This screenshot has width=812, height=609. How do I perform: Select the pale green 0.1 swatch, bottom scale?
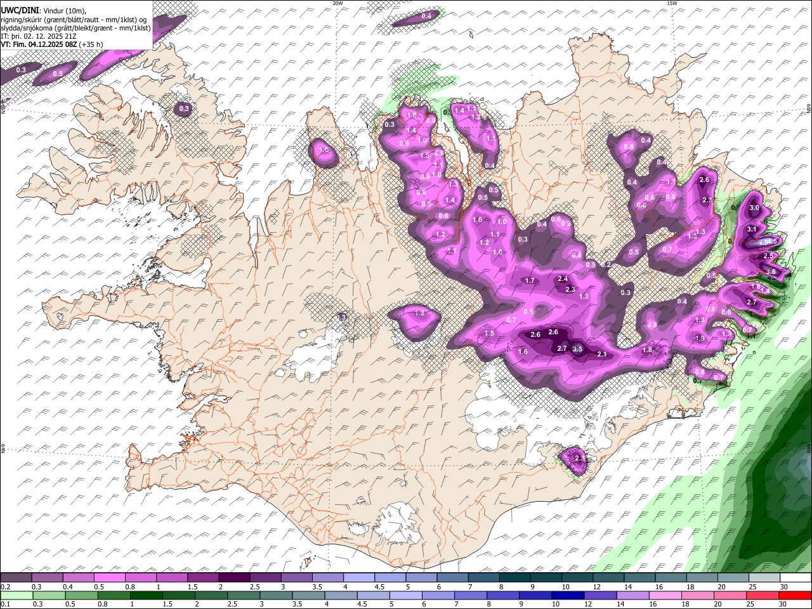coord(16,595)
